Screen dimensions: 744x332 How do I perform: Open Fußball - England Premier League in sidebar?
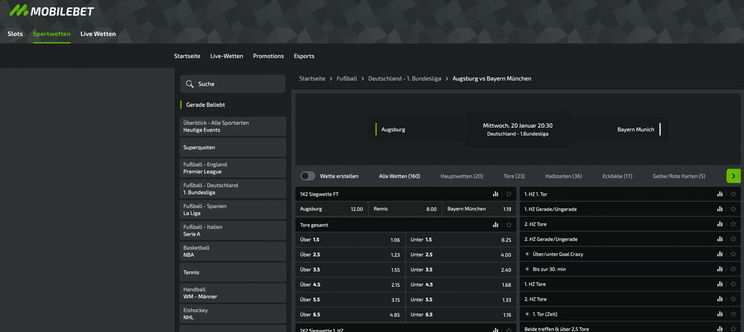click(x=232, y=168)
